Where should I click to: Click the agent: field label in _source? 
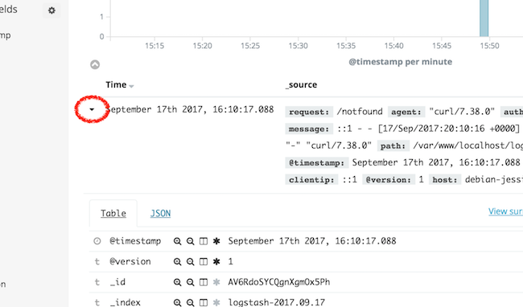(x=406, y=112)
